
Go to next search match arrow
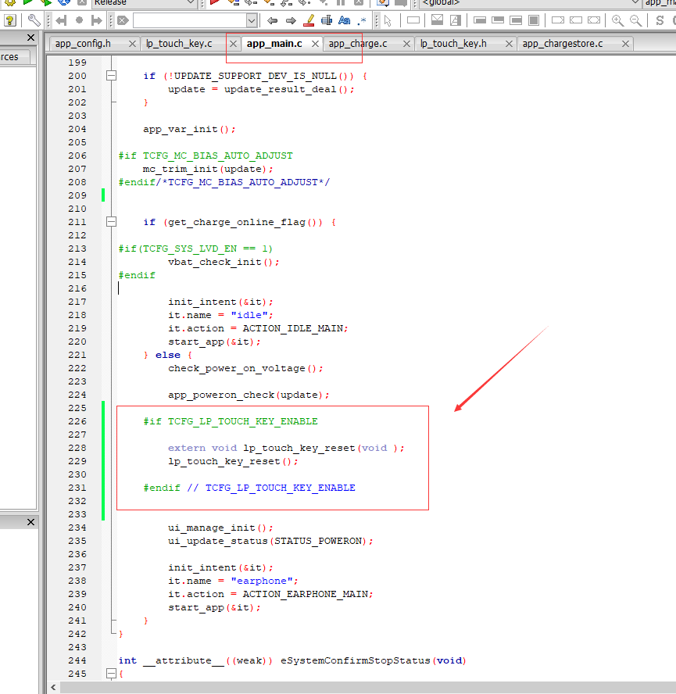291,20
